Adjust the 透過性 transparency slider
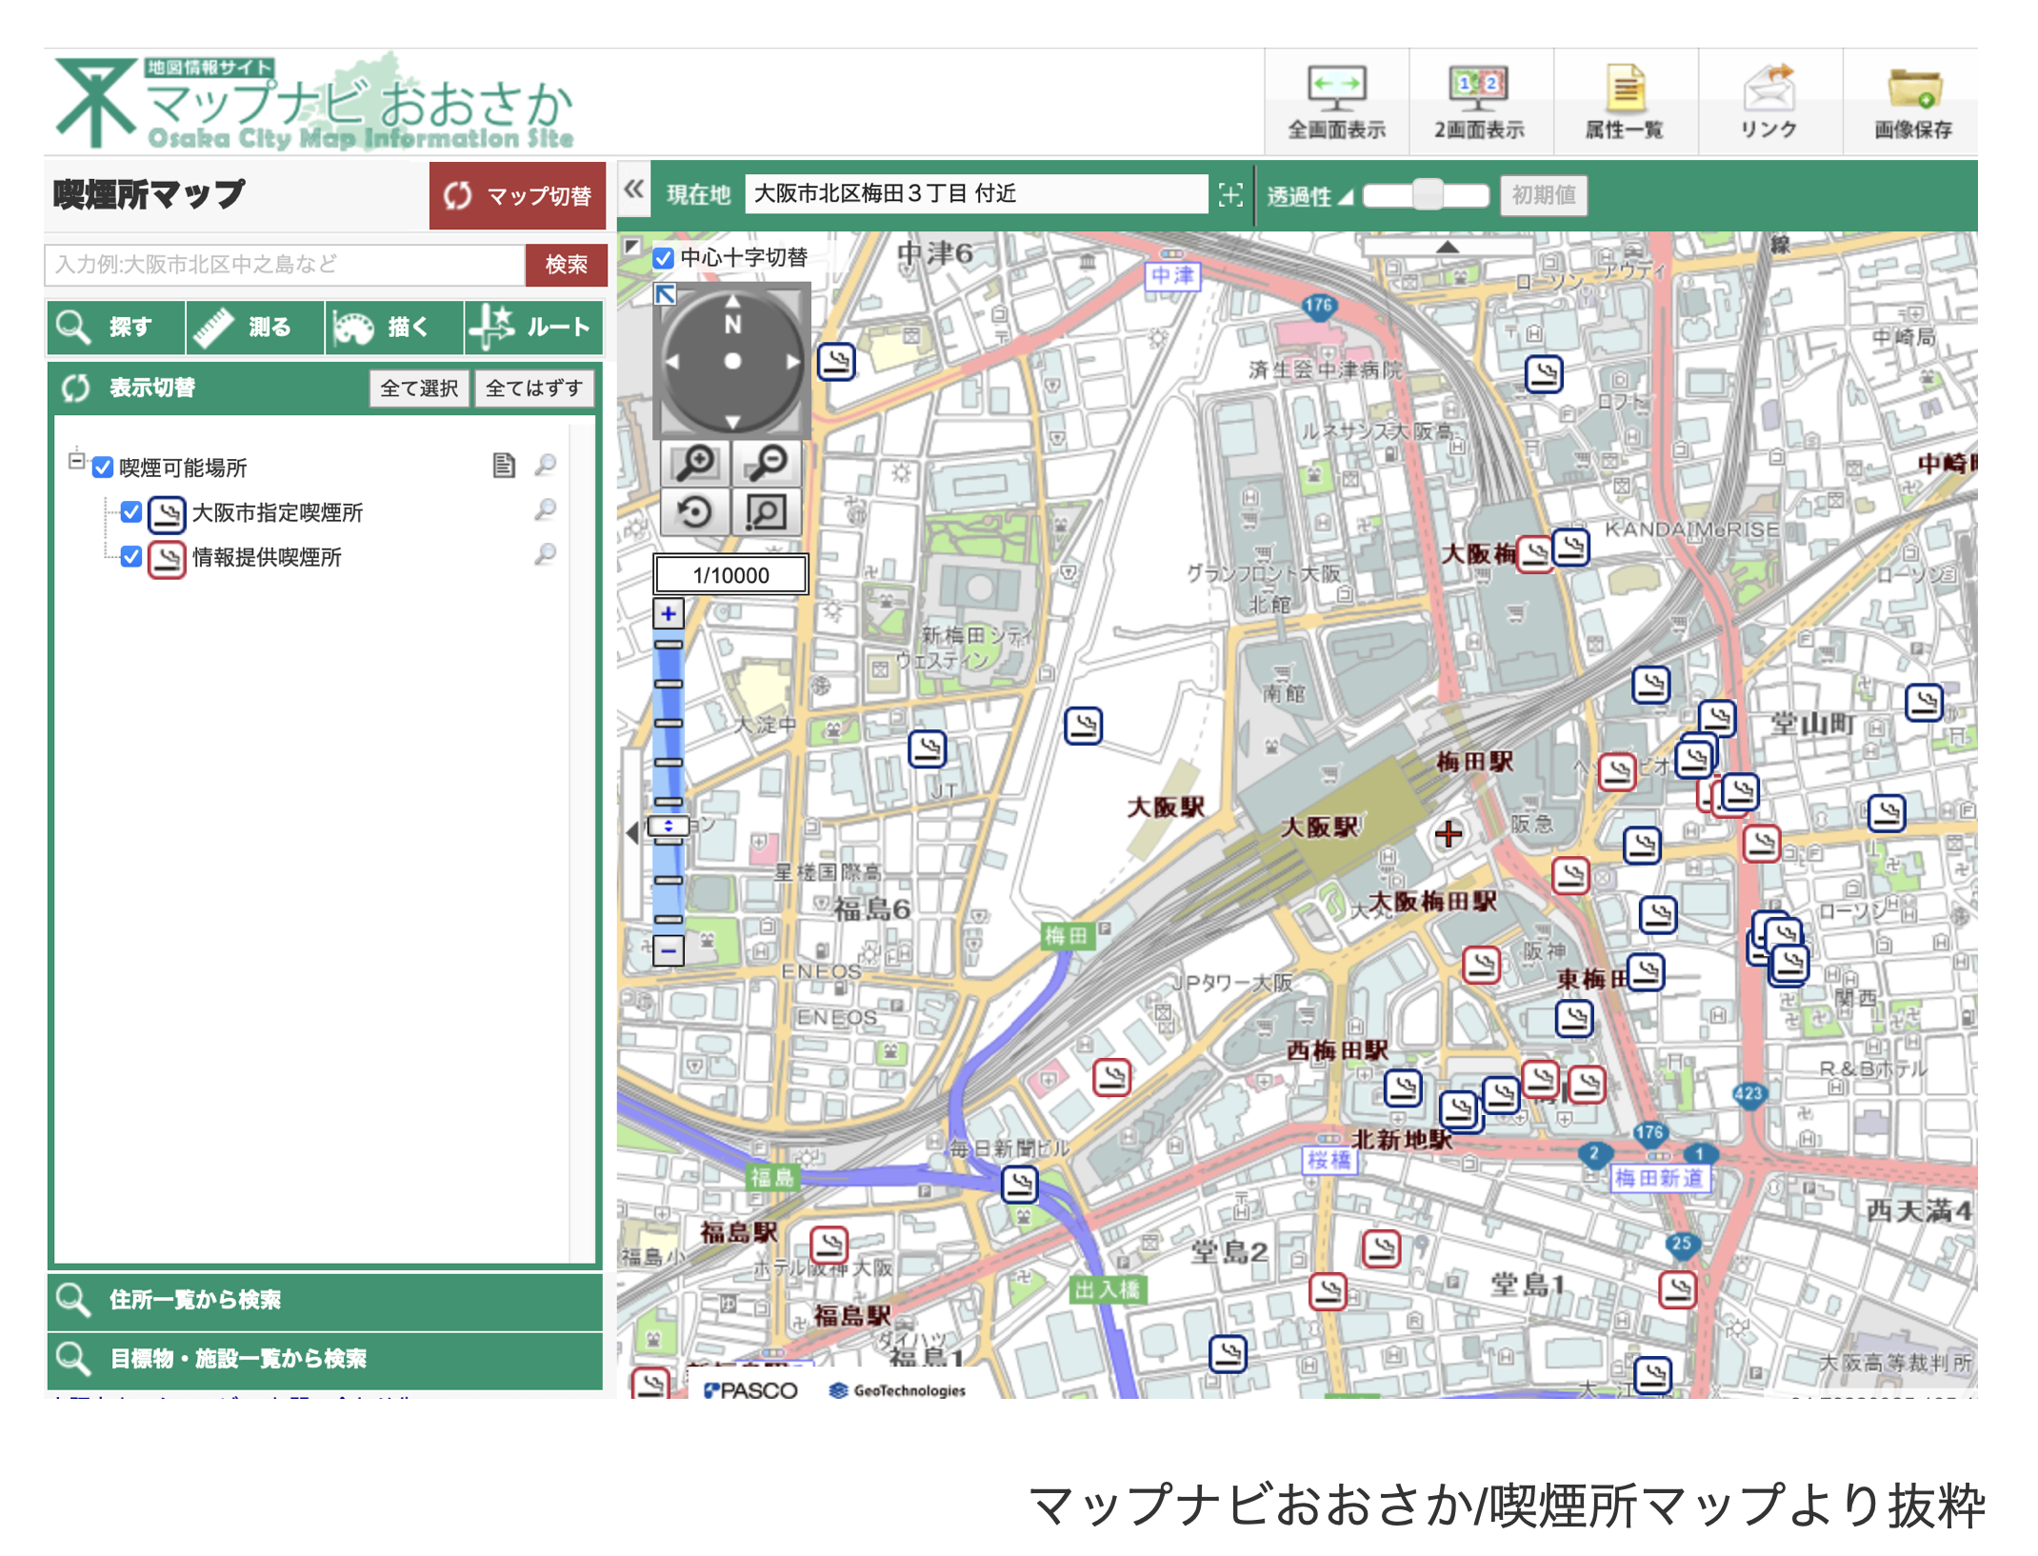This screenshot has width=2038, height=1556. click(x=1427, y=195)
